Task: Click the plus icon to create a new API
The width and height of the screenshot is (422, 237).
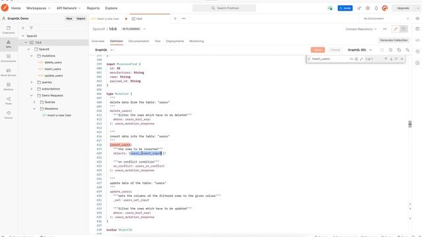Action: click(23, 28)
